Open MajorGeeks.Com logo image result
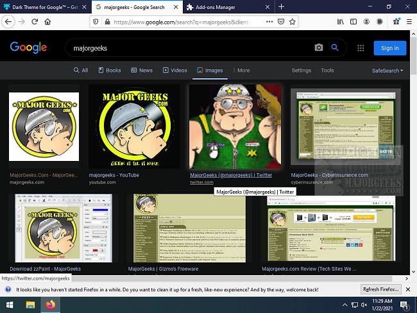Screen dimensions: 417x313 click(x=44, y=126)
